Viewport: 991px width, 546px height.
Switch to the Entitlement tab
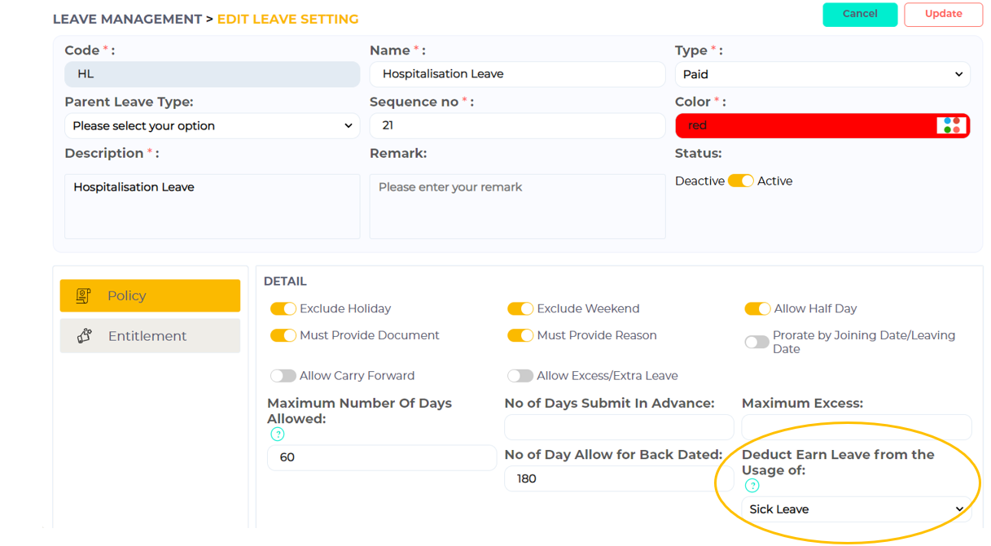150,336
